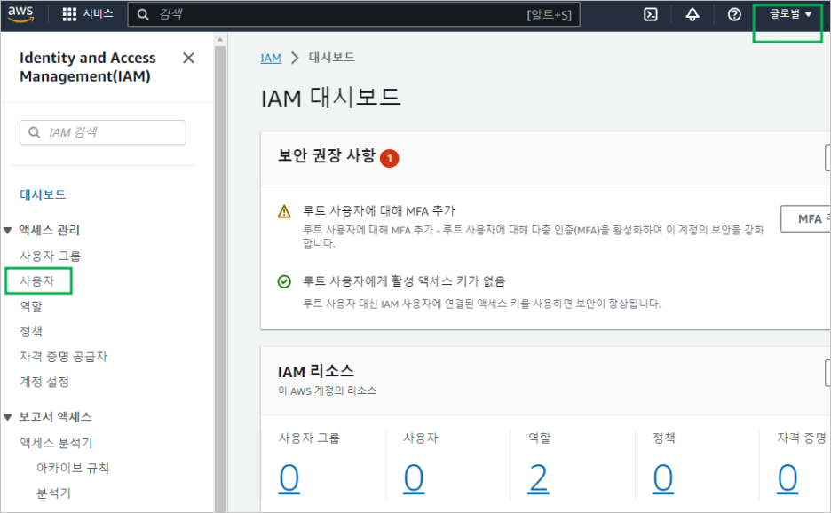The height and width of the screenshot is (513, 831).
Task: Open 역할 in the sidebar
Action: point(31,306)
